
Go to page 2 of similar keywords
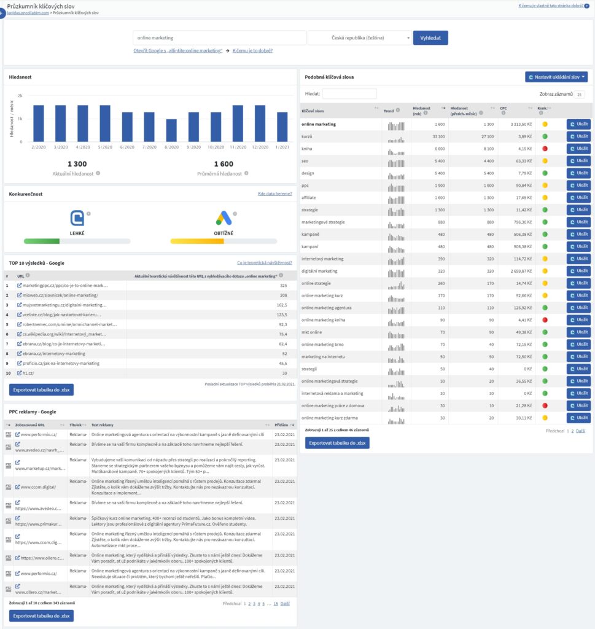pyautogui.click(x=572, y=431)
